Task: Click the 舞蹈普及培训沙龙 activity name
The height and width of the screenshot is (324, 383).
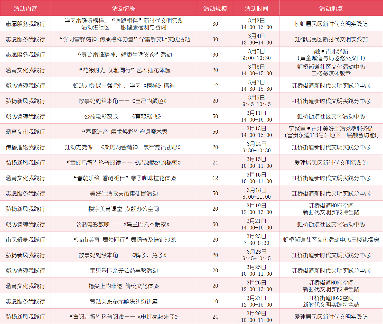Action: pyautogui.click(x=124, y=239)
